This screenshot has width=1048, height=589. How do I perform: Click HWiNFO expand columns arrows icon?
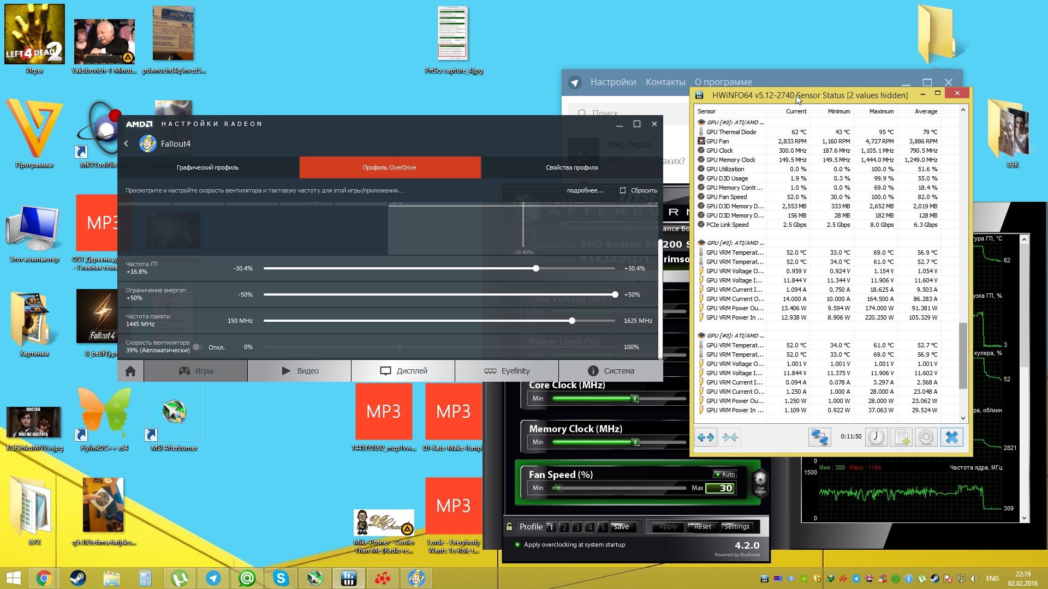click(706, 437)
